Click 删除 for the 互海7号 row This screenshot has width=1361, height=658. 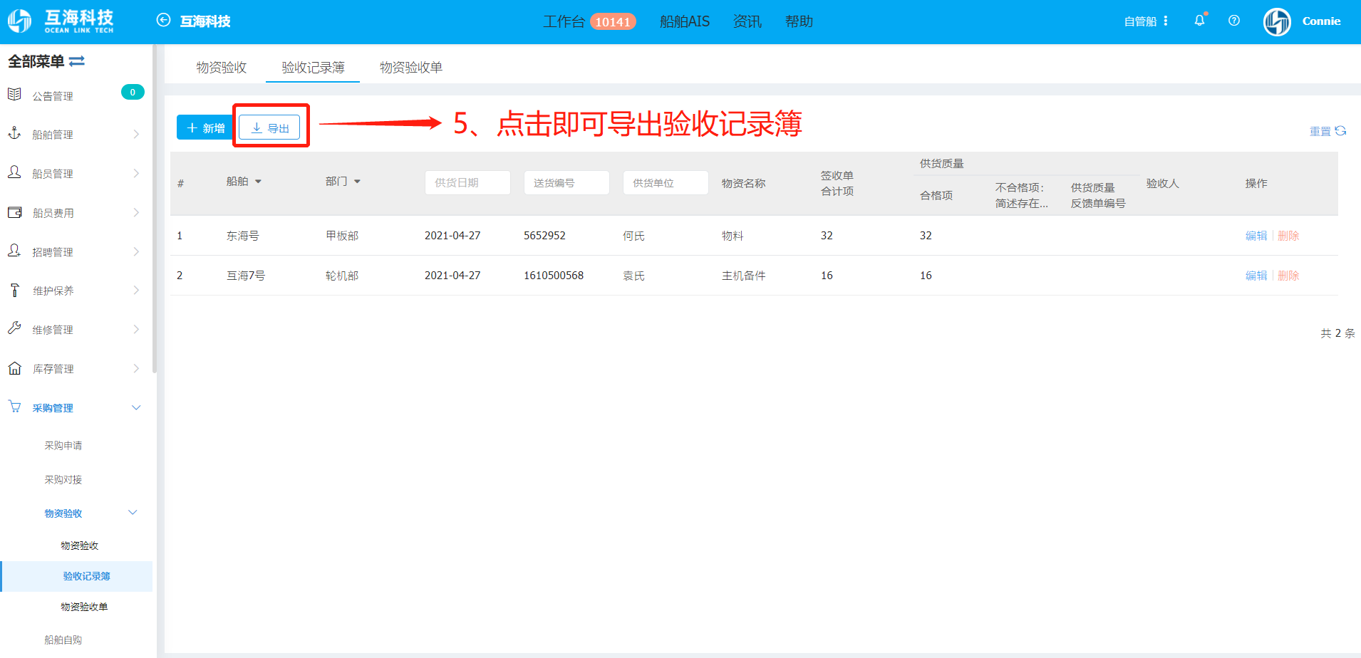1288,276
